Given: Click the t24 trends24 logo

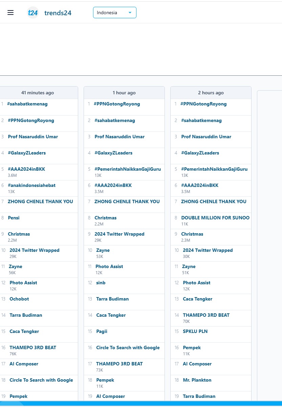Looking at the screenshot, I should click(49, 13).
